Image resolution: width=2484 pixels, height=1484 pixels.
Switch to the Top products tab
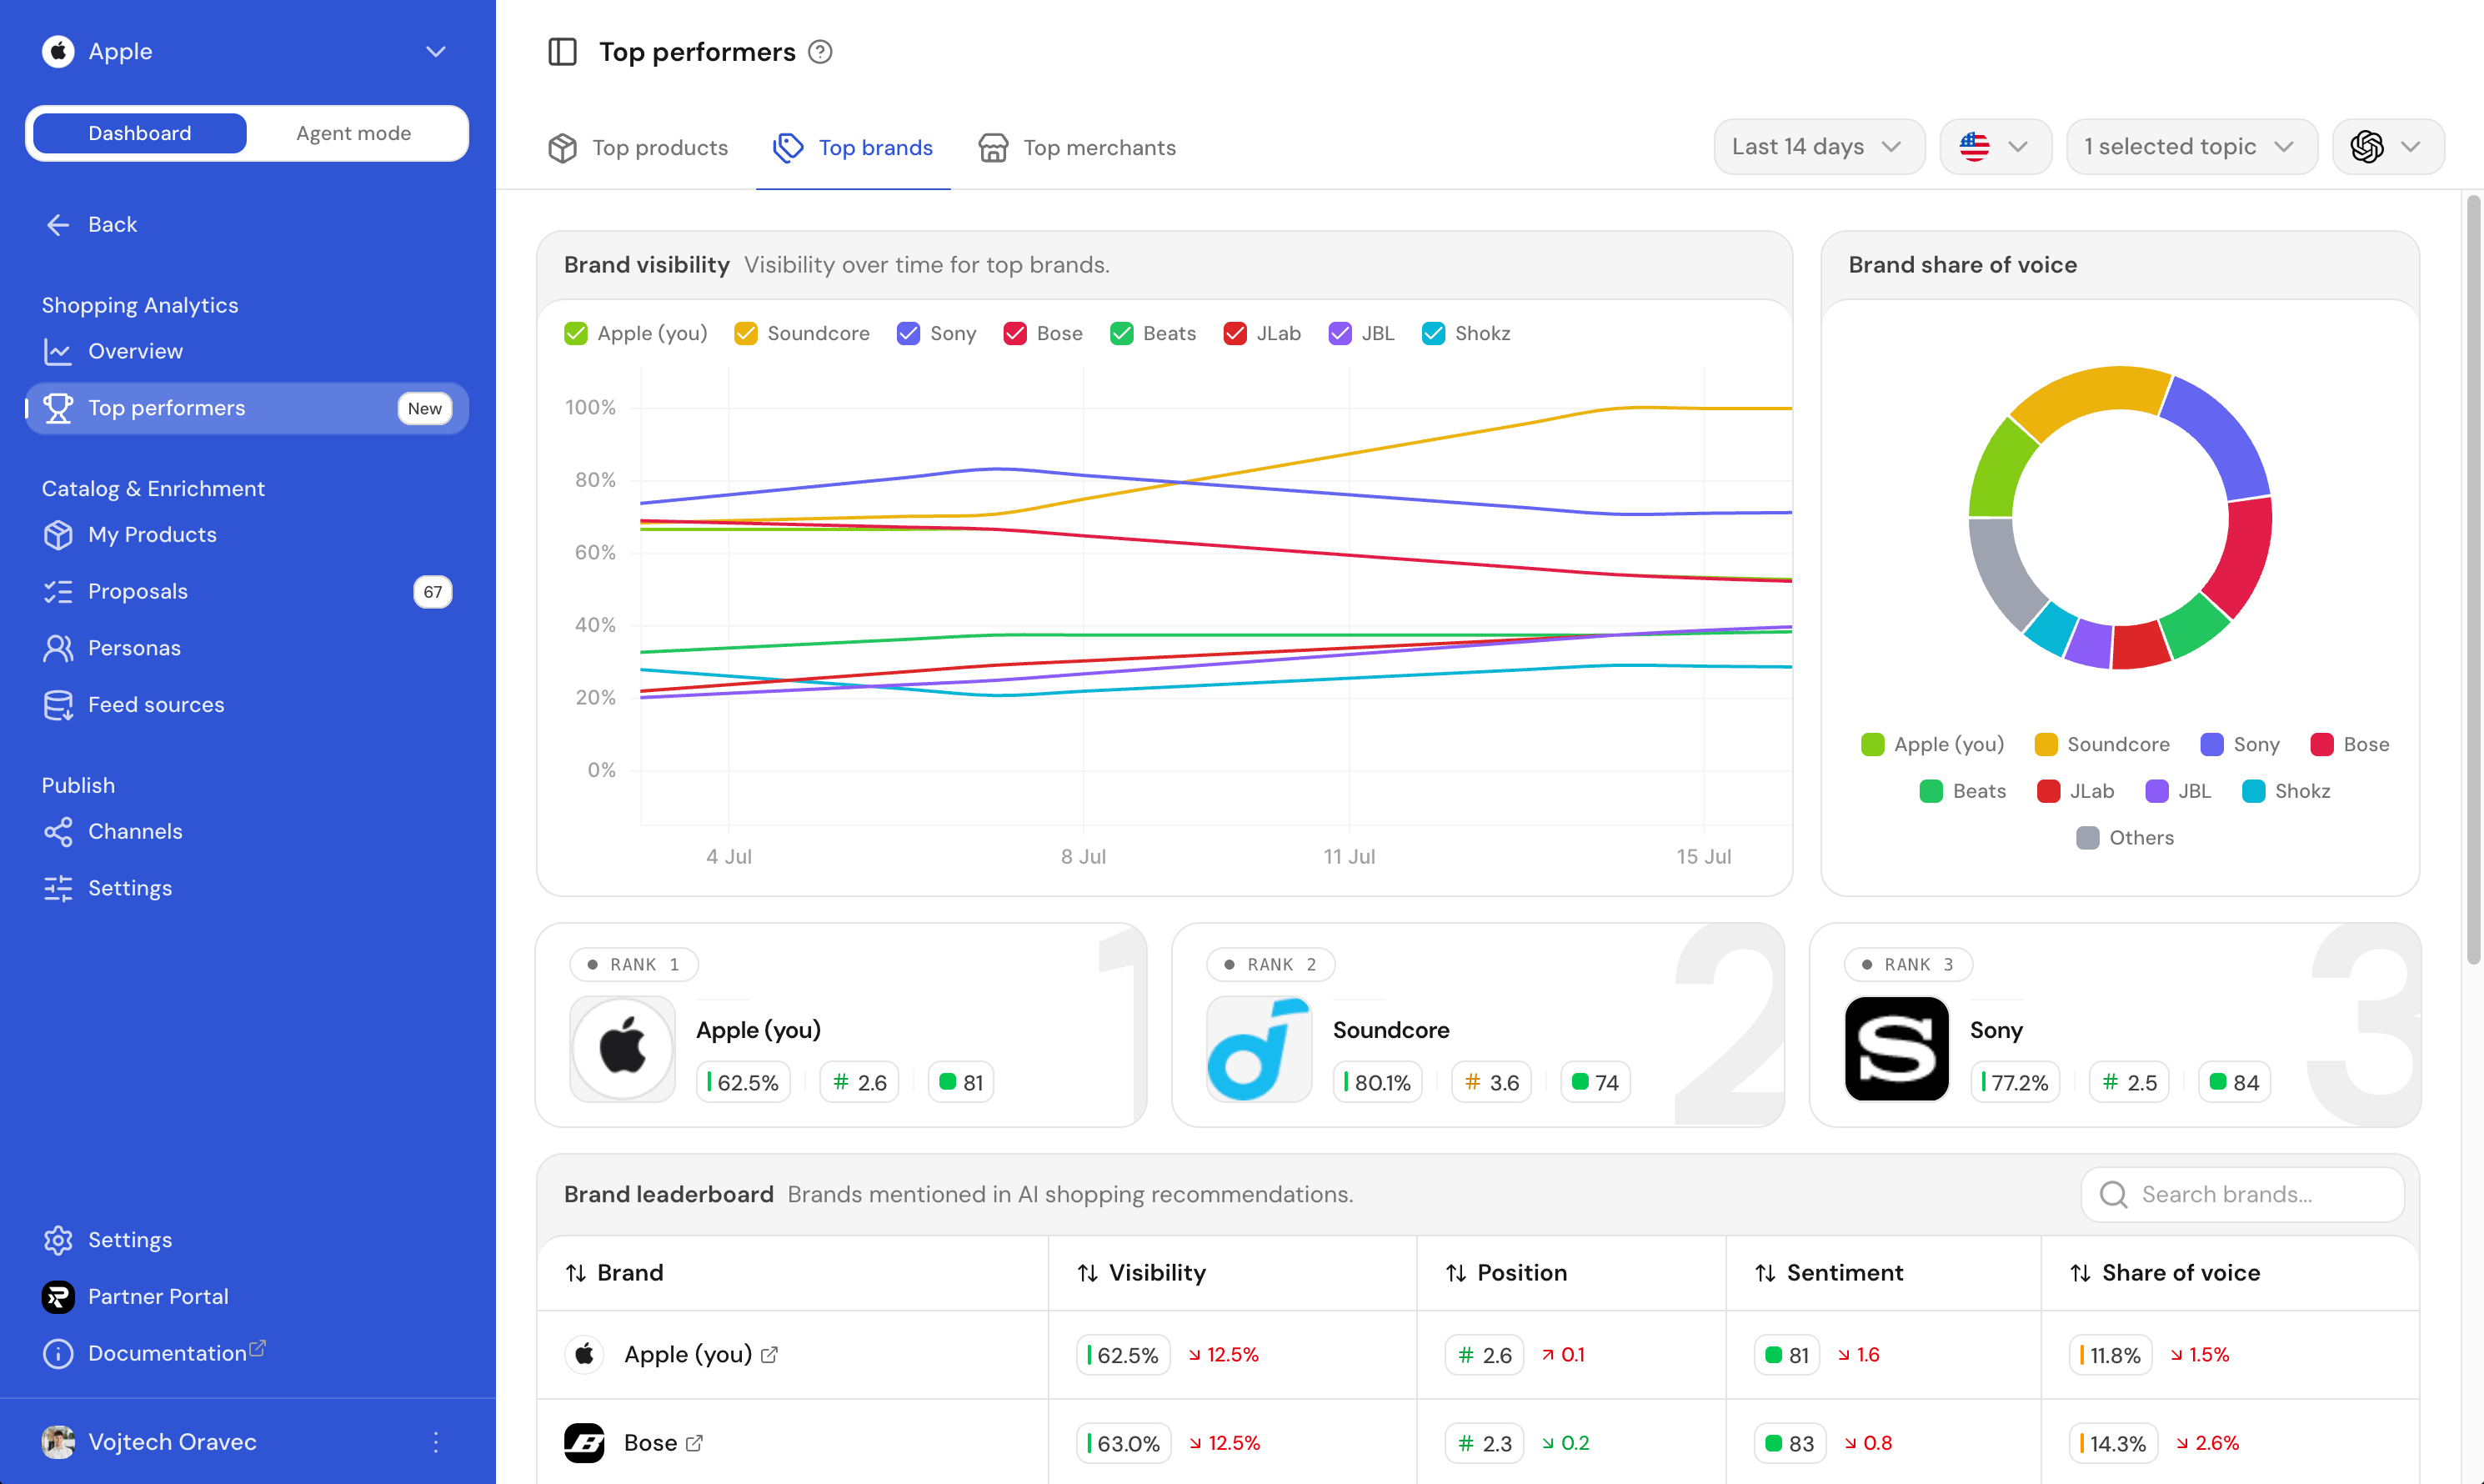pos(639,148)
